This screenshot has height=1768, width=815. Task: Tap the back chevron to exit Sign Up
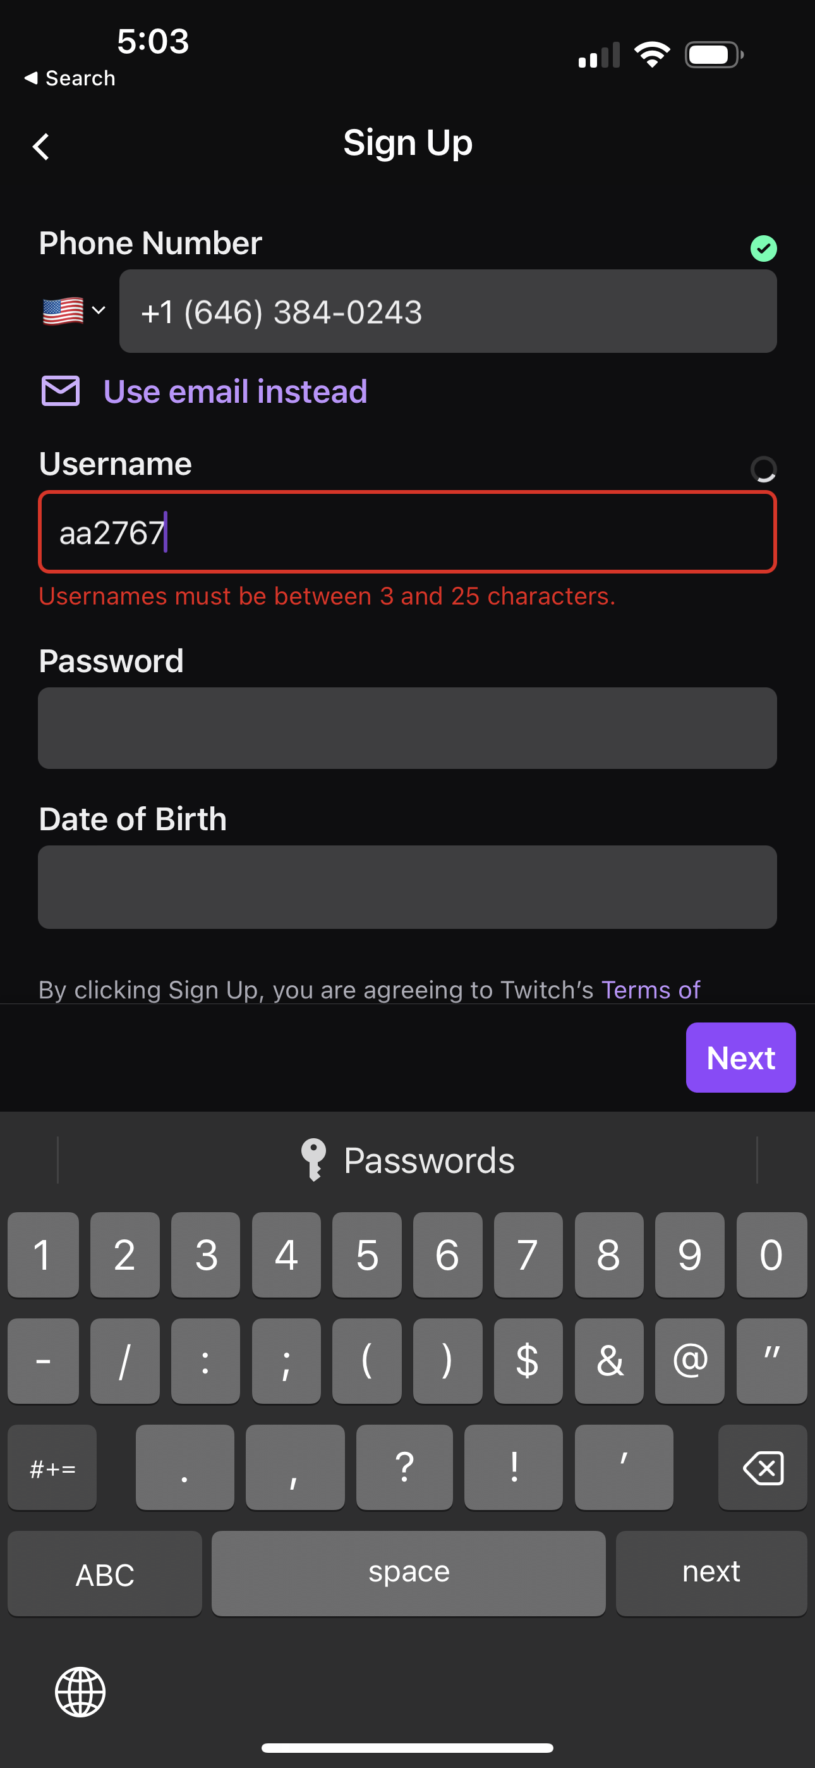click(x=40, y=145)
